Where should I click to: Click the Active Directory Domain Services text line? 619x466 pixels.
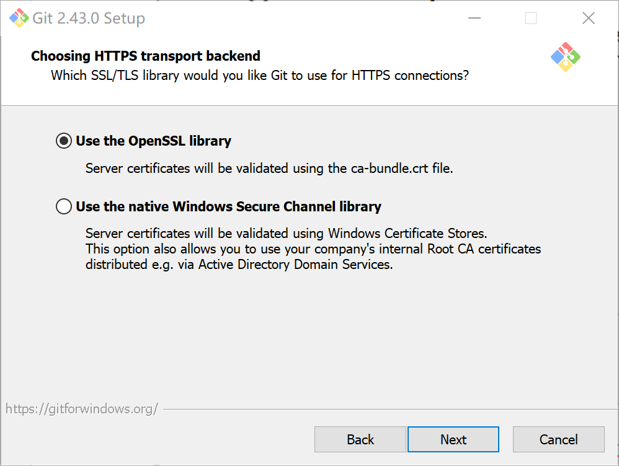pyautogui.click(x=239, y=264)
